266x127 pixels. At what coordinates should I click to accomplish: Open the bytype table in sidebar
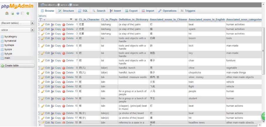pos(8,54)
